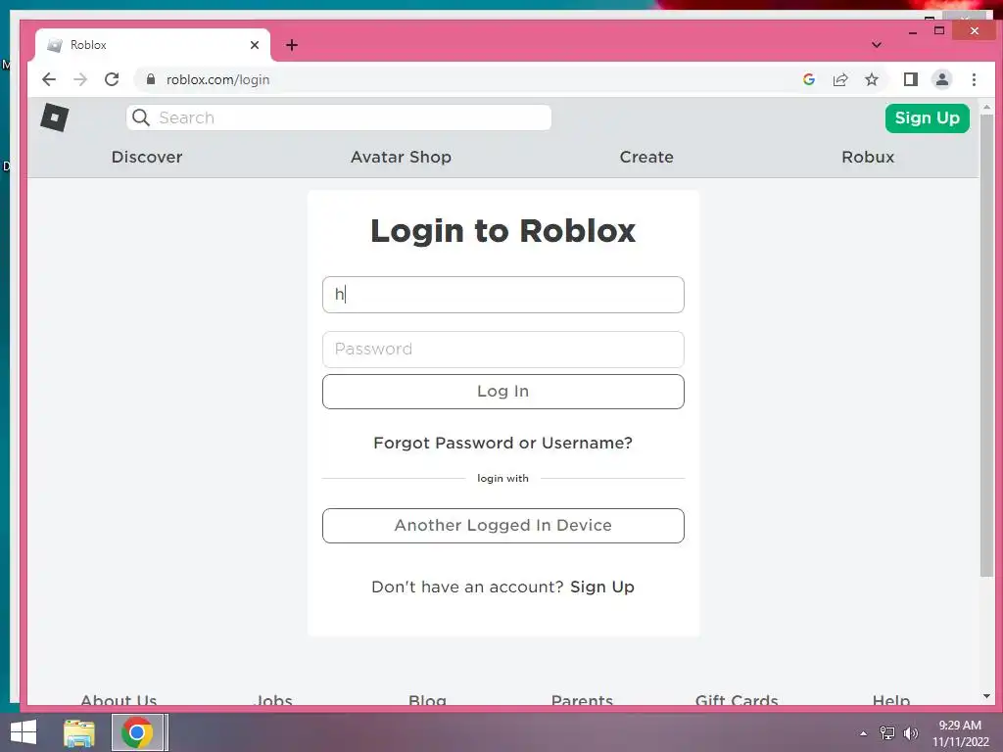Click the Log In button
This screenshot has height=752, width=1003.
(x=502, y=392)
